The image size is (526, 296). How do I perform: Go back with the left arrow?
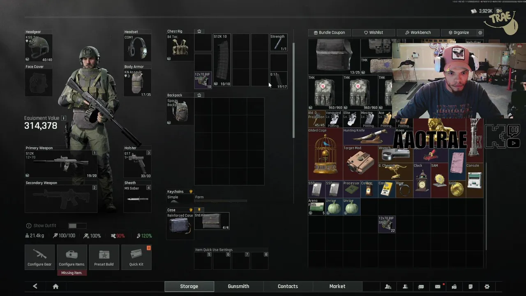point(35,286)
